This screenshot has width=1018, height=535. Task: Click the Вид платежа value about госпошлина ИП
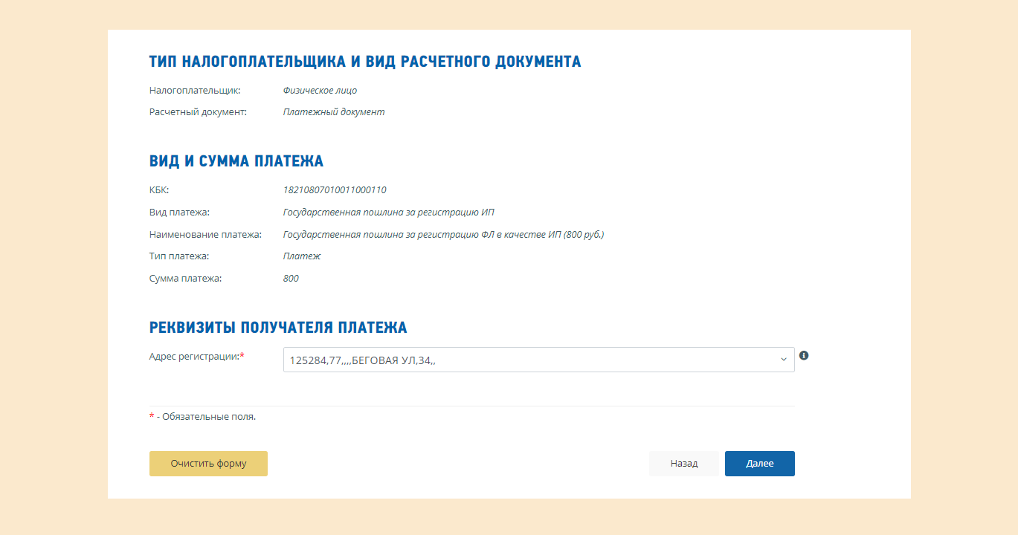click(x=388, y=213)
